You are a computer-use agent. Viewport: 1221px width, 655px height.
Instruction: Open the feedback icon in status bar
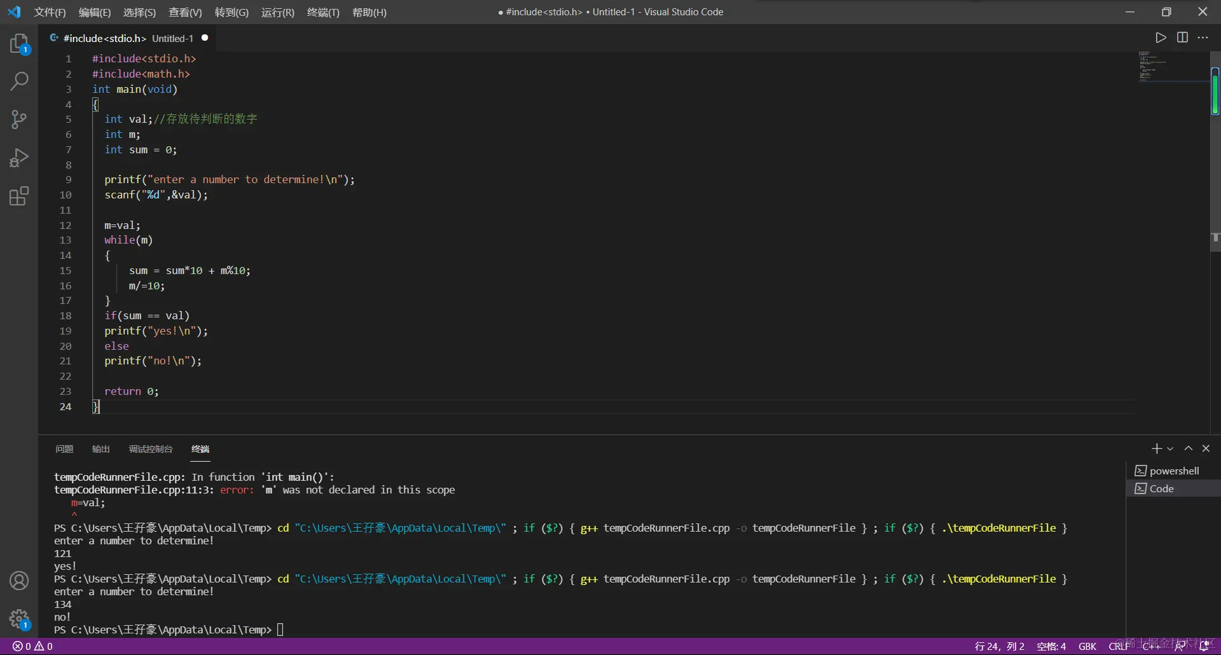pos(1180,646)
